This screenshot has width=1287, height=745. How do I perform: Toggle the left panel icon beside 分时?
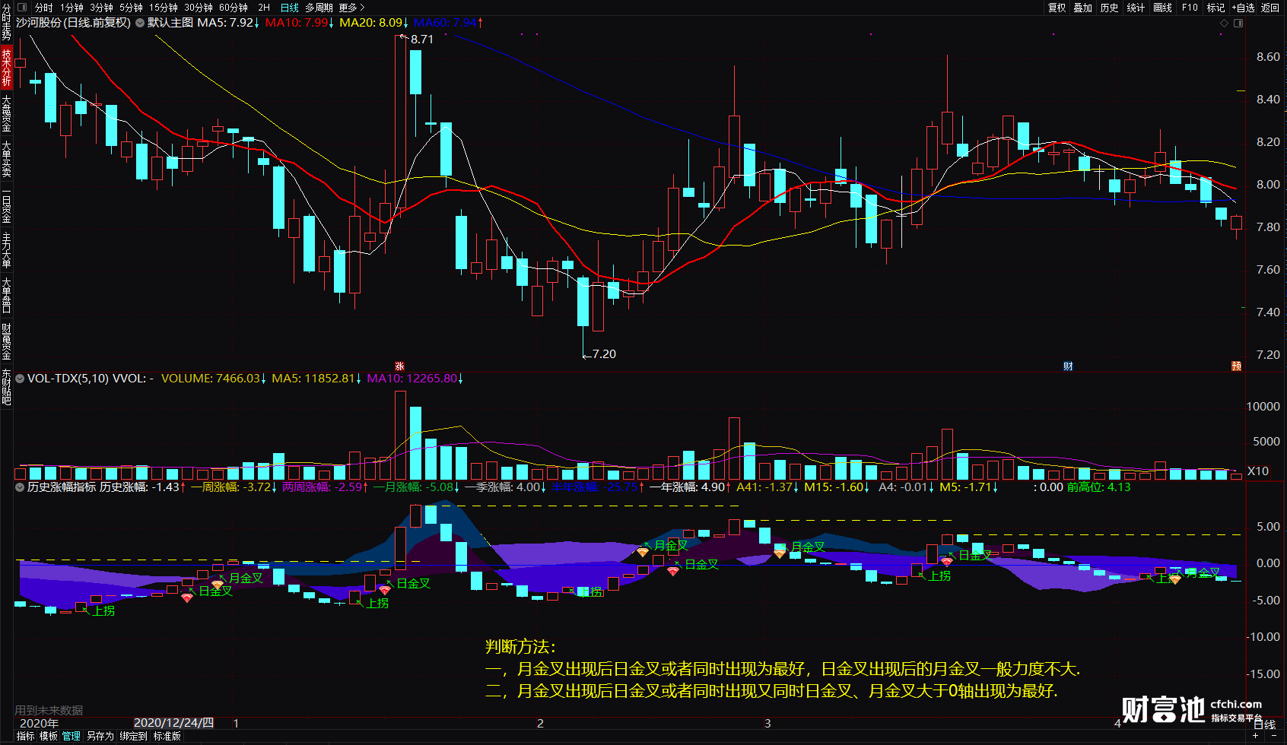pyautogui.click(x=22, y=8)
